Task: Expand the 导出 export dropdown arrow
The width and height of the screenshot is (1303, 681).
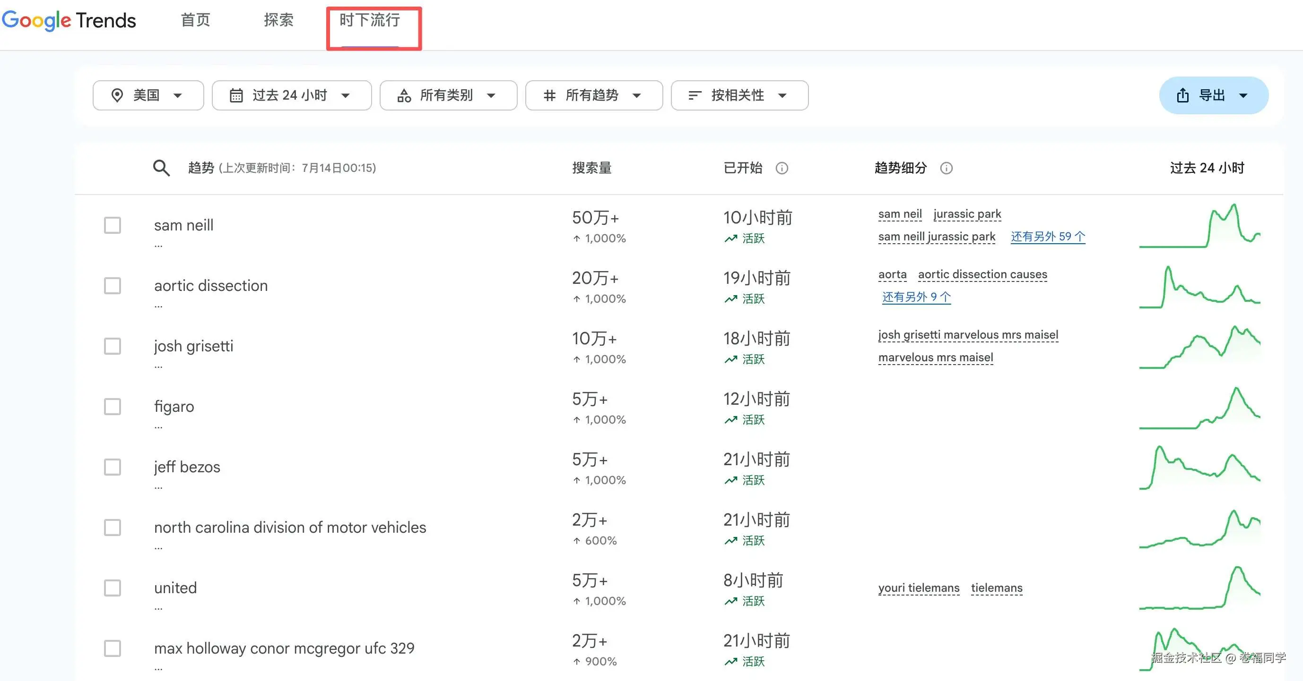Action: pos(1243,95)
